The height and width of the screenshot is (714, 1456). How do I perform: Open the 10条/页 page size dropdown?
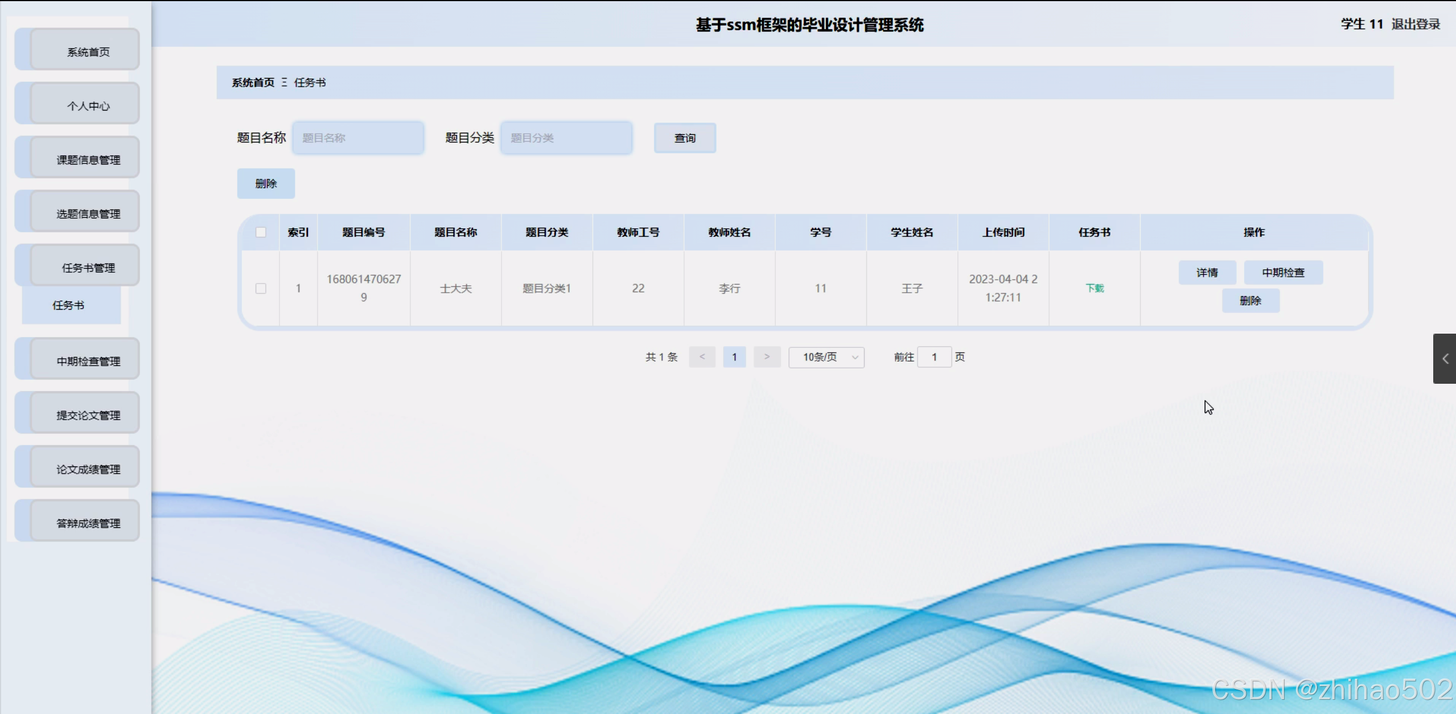pyautogui.click(x=826, y=357)
